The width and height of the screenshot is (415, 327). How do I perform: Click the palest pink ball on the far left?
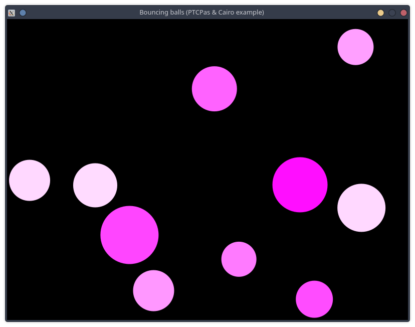(x=30, y=180)
